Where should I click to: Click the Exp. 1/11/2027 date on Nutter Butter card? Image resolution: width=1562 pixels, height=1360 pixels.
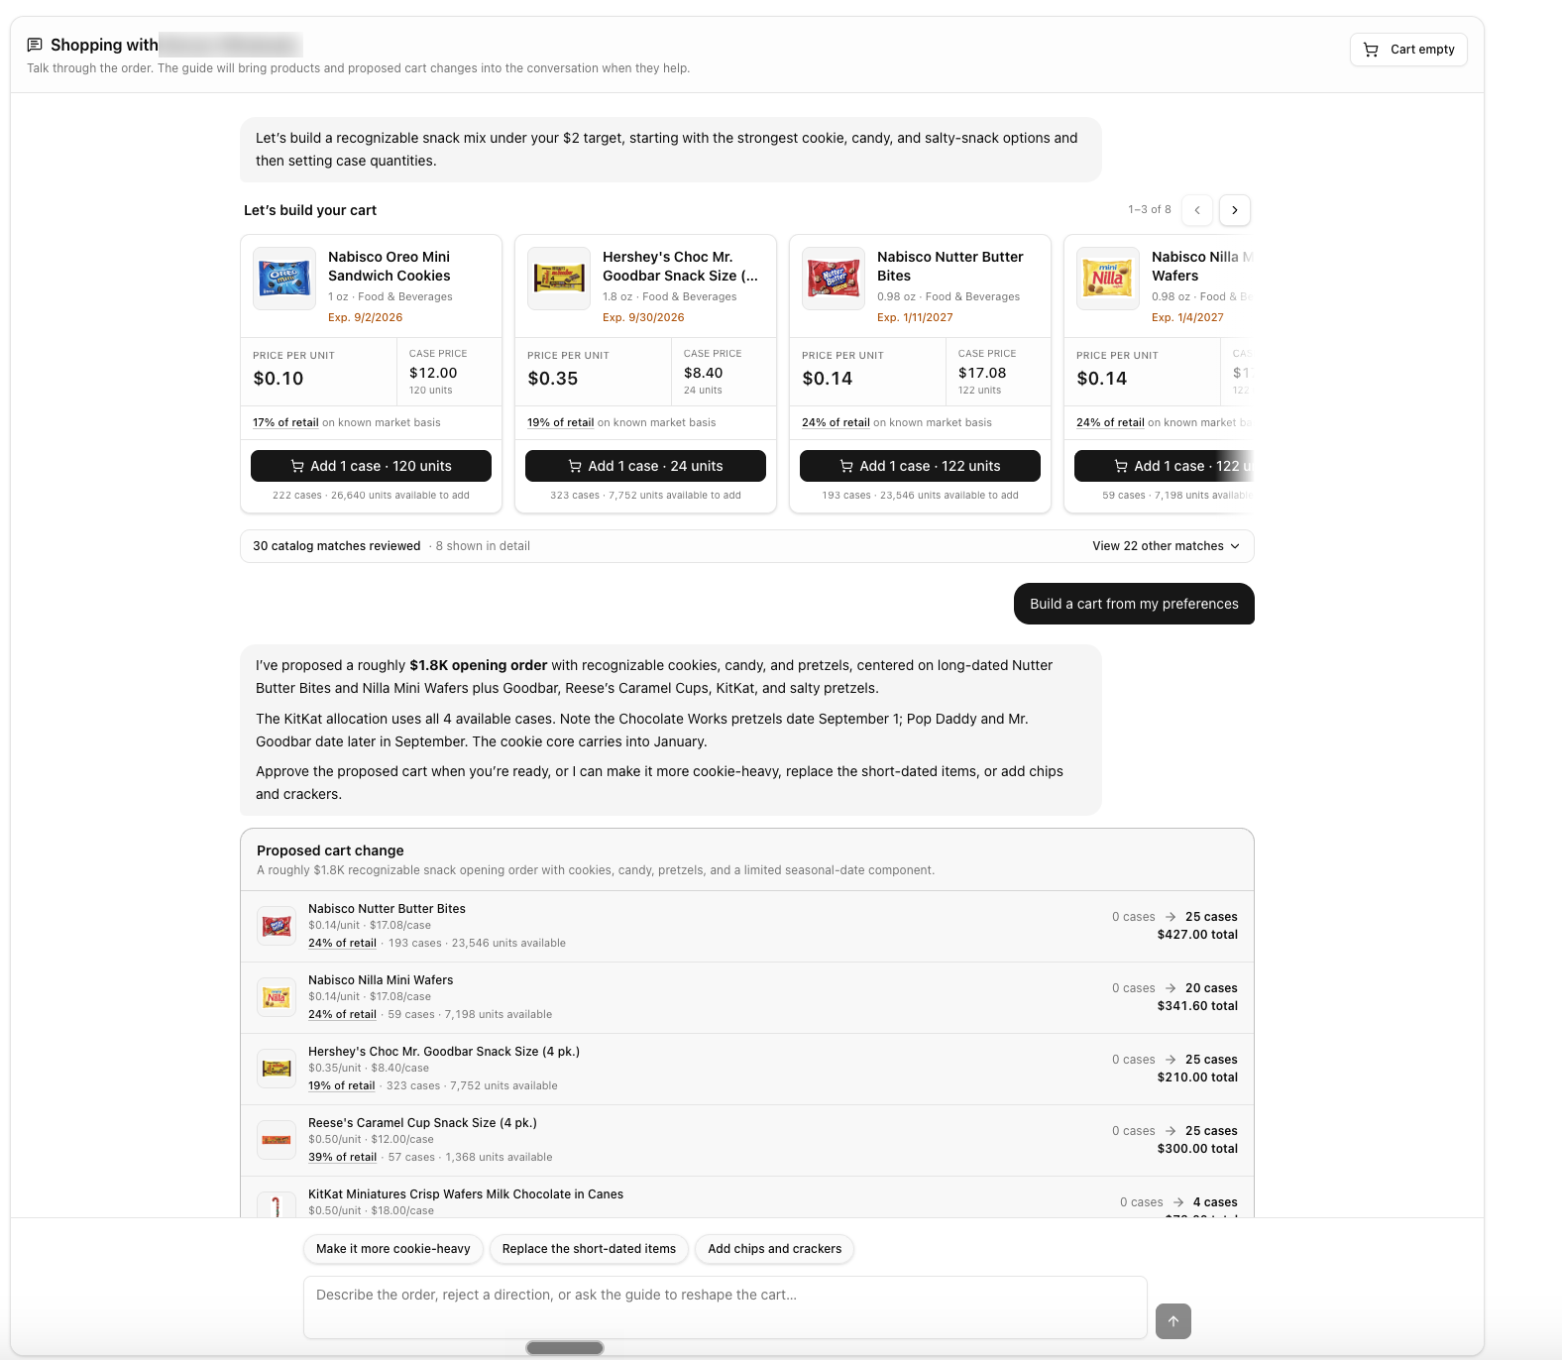[x=915, y=317]
